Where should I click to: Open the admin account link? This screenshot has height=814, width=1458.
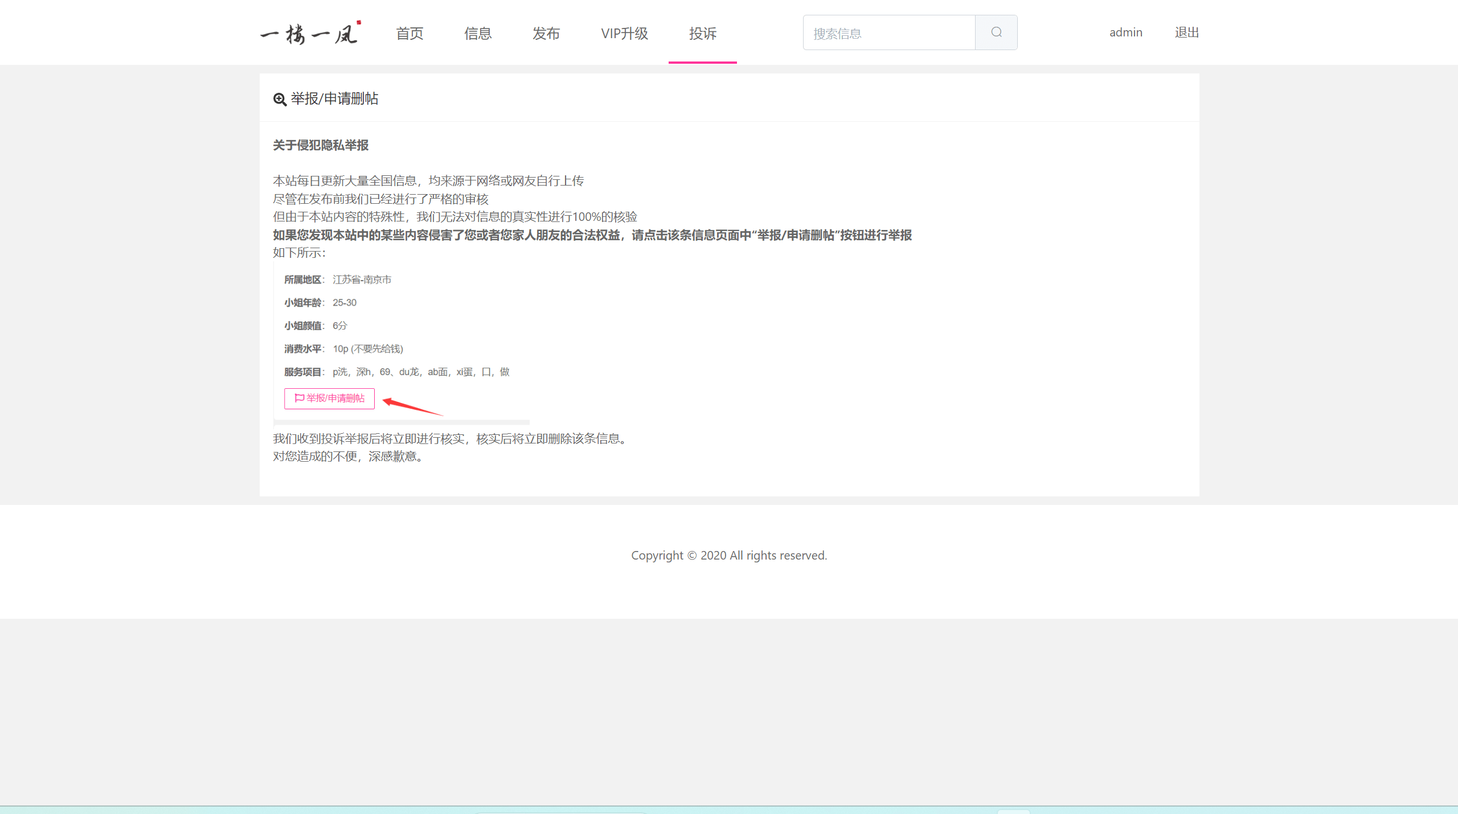pos(1125,32)
